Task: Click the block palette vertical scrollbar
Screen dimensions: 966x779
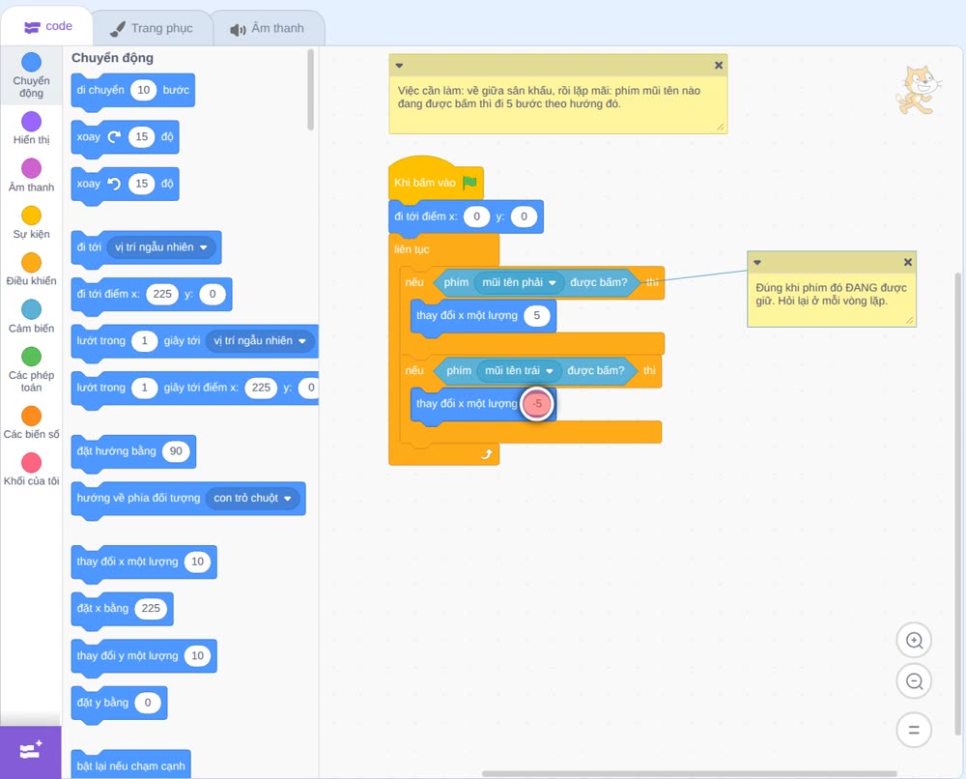Action: (310, 90)
